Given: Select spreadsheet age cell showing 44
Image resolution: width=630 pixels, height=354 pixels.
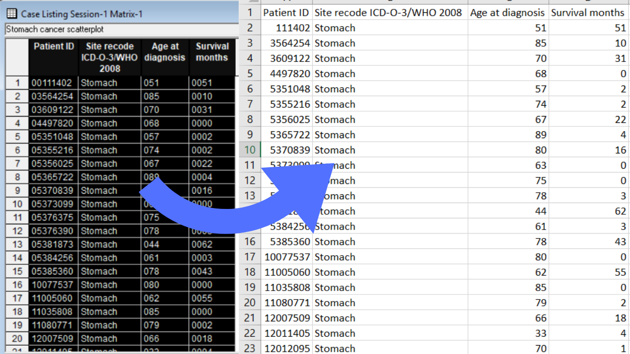Looking at the screenshot, I should (x=508, y=211).
